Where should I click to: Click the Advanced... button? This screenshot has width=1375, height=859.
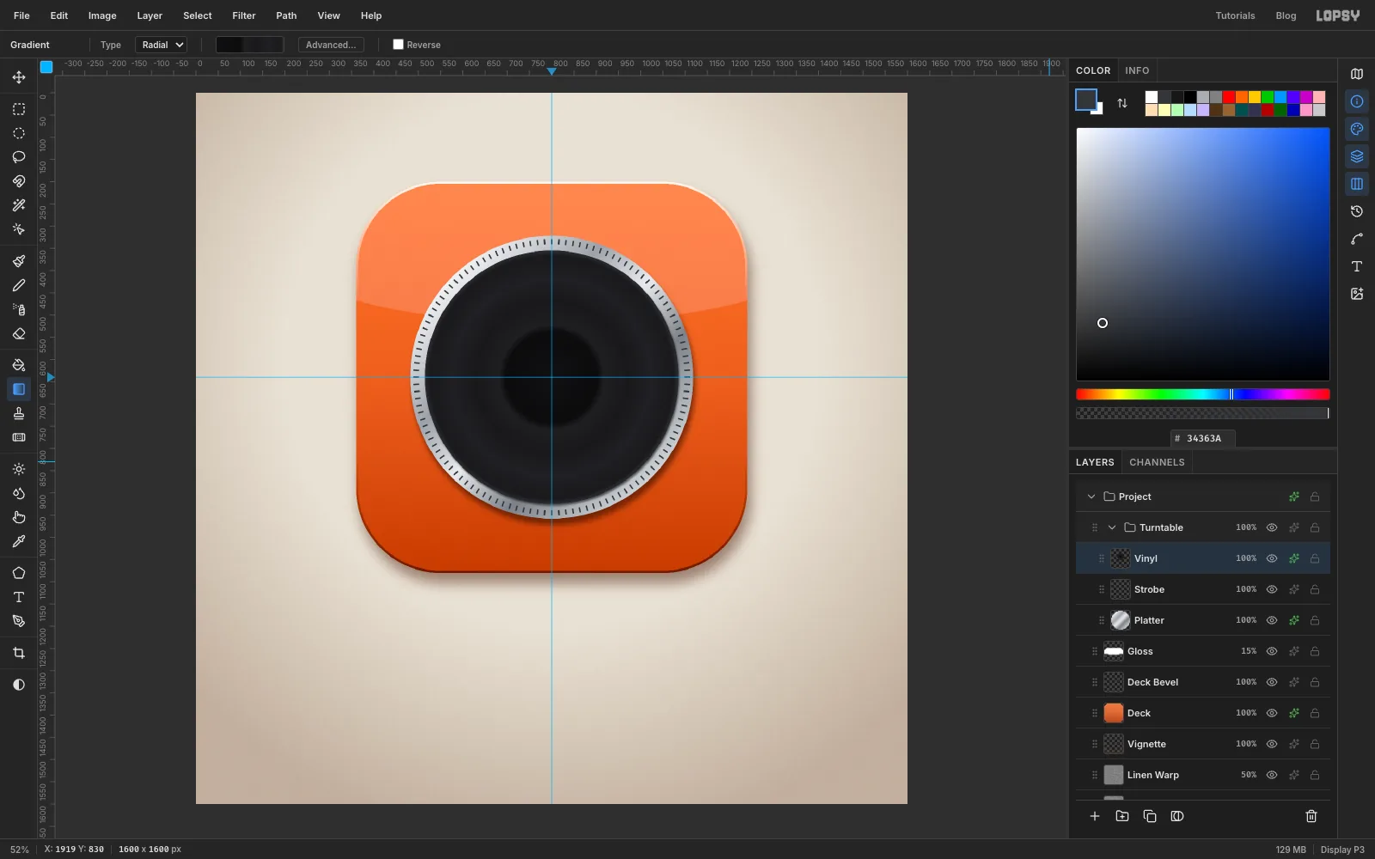[x=331, y=45]
